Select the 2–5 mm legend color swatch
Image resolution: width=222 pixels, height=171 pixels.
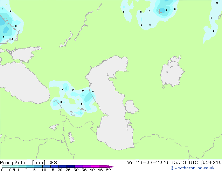(x=30, y=166)
